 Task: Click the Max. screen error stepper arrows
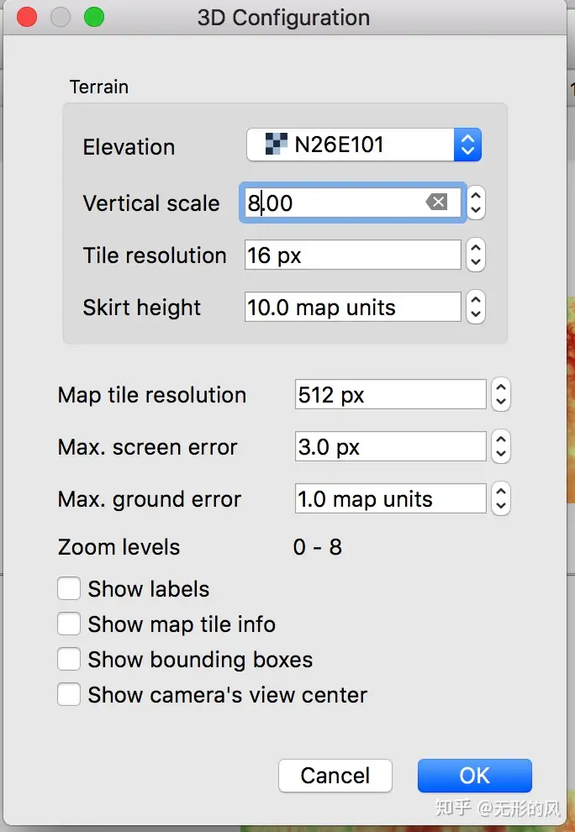tap(501, 447)
